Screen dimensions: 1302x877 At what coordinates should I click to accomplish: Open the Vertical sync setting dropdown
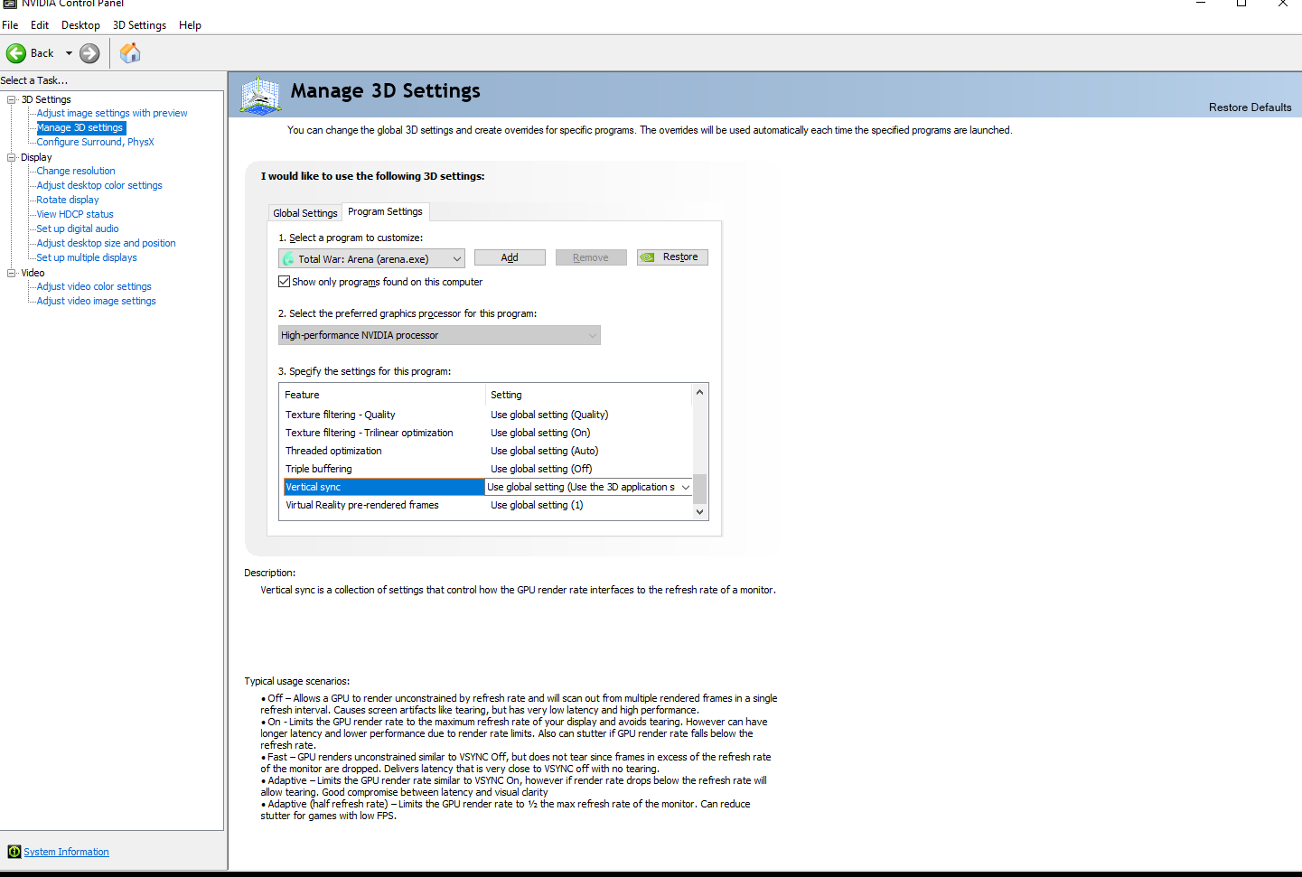pyautogui.click(x=685, y=487)
